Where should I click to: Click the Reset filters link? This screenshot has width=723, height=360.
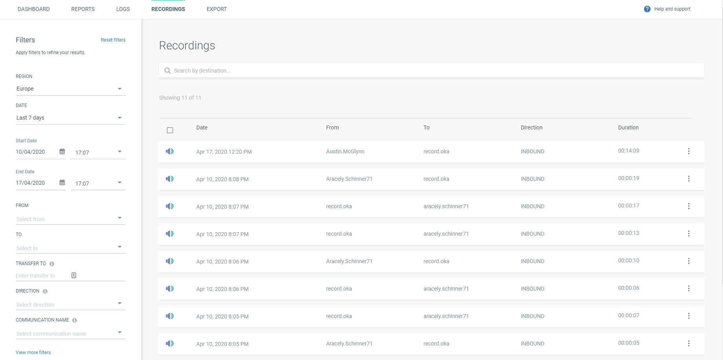113,40
